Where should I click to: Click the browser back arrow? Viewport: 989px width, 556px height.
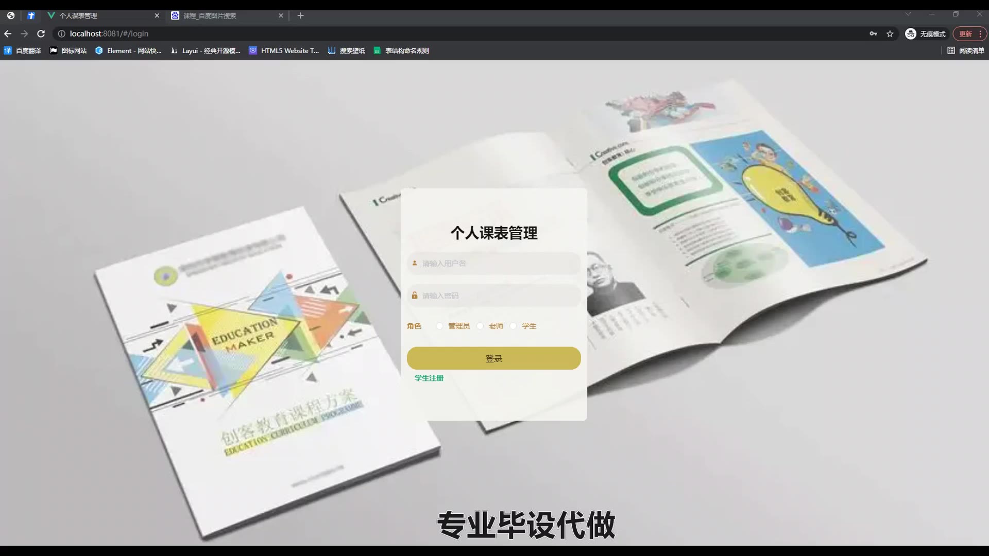(x=8, y=33)
